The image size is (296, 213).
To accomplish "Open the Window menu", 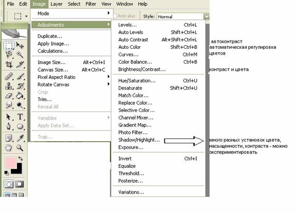I will 124,4.
